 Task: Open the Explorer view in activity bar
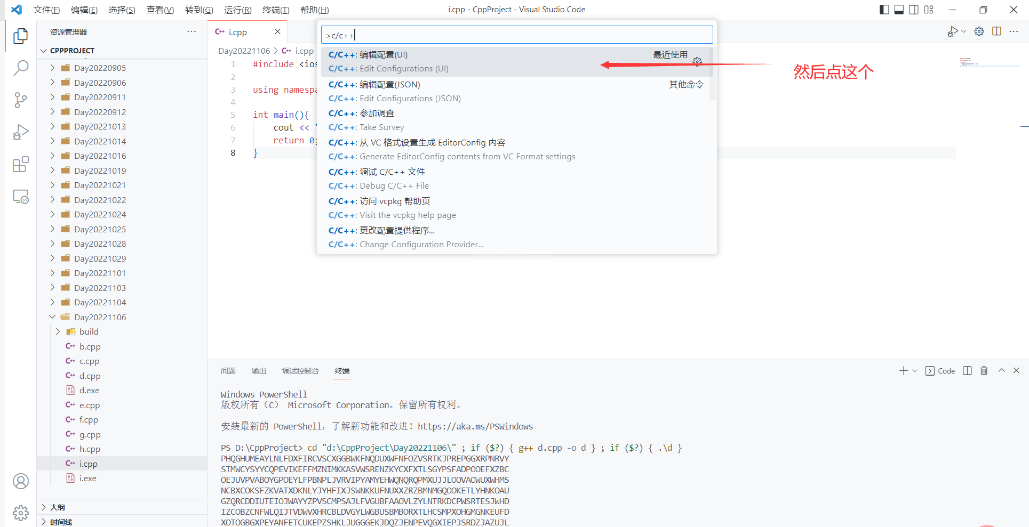20,36
